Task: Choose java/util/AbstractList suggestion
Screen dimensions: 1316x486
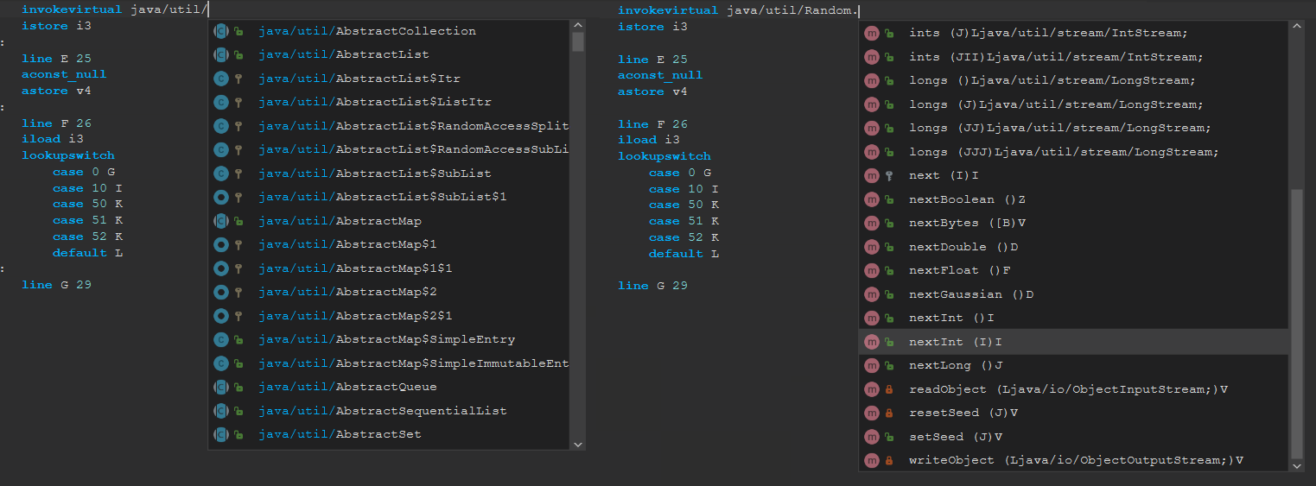Action: [389, 54]
